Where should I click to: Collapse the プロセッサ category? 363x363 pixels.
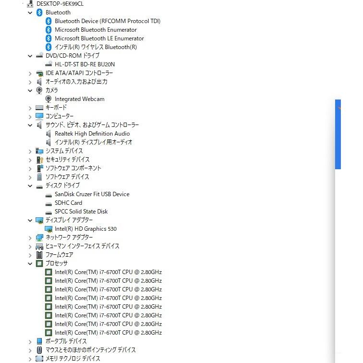[x=30, y=263]
